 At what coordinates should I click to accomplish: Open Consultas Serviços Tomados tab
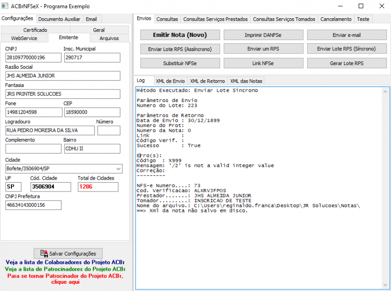click(284, 19)
